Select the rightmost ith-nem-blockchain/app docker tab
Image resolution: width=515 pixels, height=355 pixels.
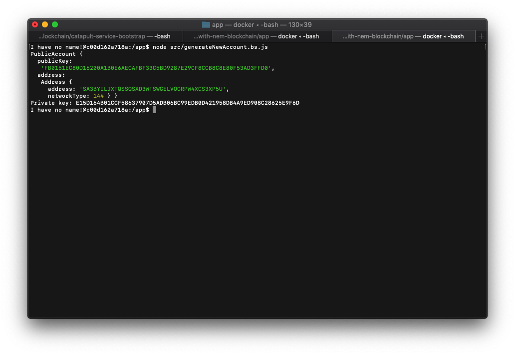pos(403,36)
